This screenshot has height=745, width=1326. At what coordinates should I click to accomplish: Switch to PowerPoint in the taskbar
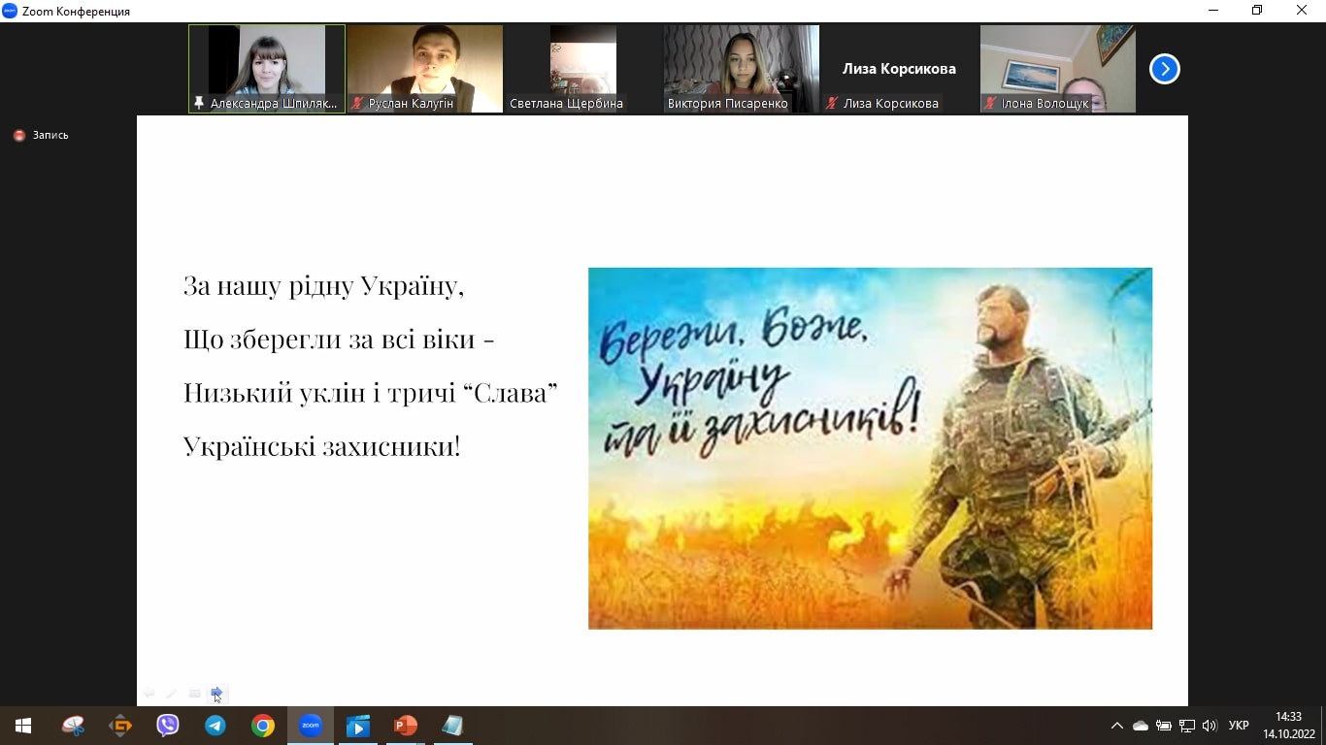pyautogui.click(x=405, y=726)
